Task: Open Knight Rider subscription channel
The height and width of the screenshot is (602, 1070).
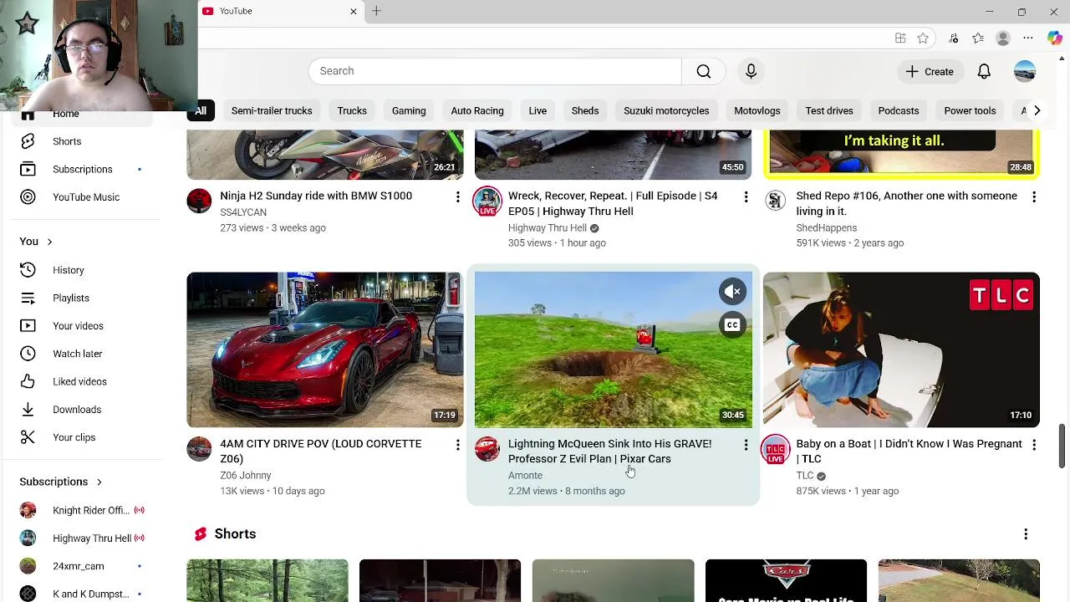Action: click(82, 510)
